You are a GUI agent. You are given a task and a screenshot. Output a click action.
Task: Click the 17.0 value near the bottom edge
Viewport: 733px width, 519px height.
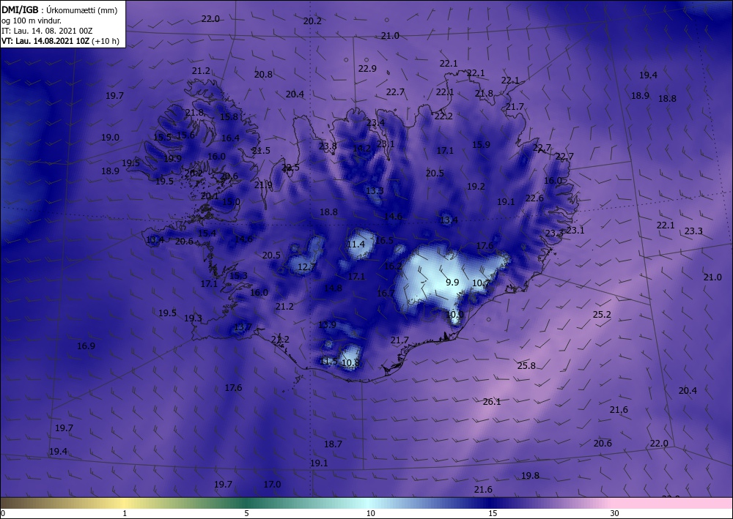point(272,485)
